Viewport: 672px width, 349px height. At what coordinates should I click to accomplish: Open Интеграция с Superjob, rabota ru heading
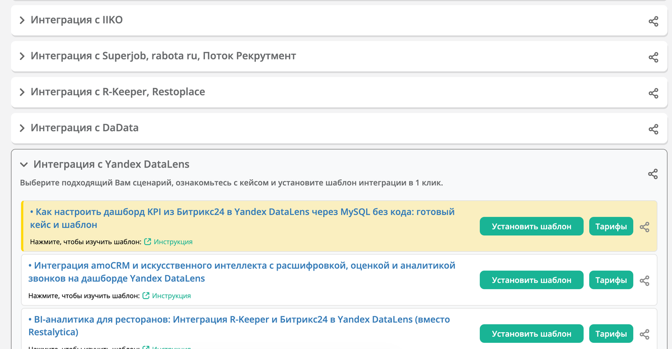164,56
